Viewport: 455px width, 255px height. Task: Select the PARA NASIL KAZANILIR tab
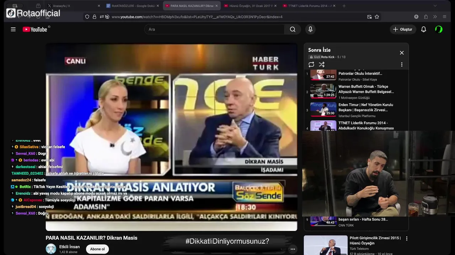click(x=191, y=6)
